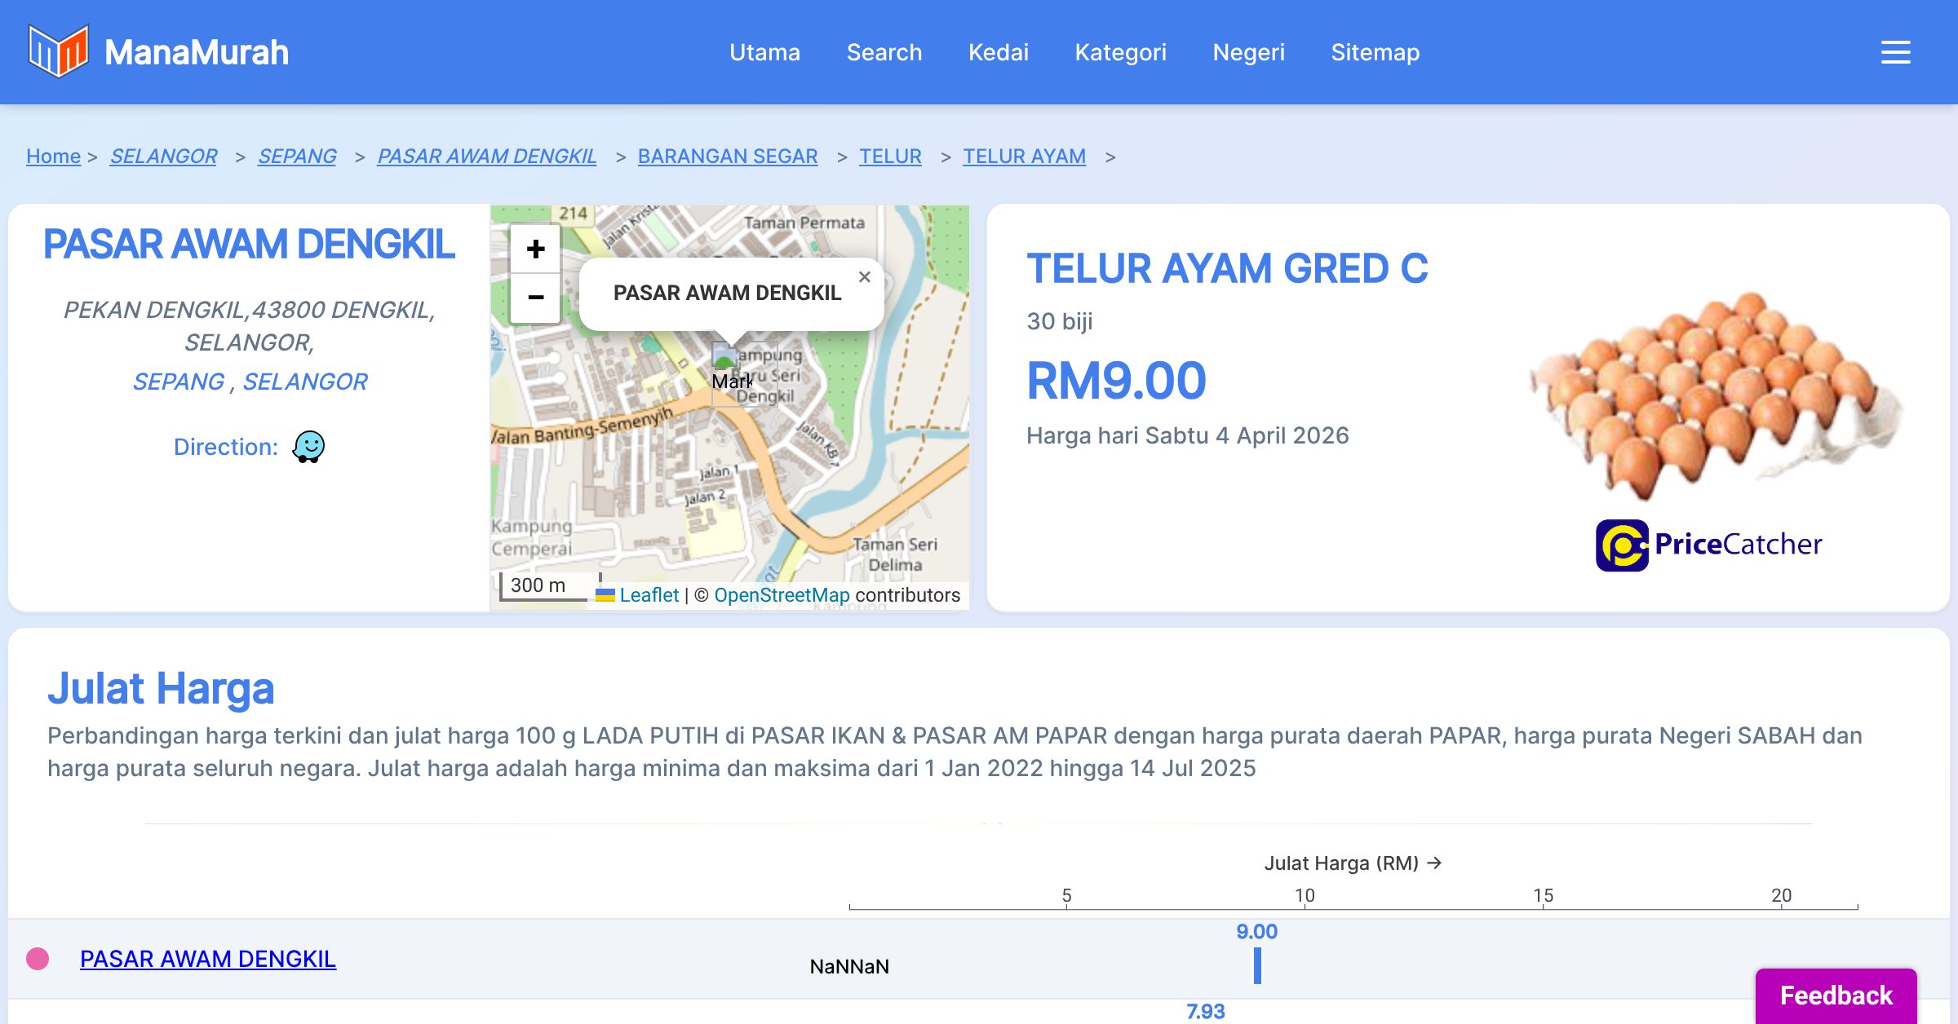Open BARANGAN SEGAR breadcrumb link
The image size is (1958, 1024).
point(727,156)
